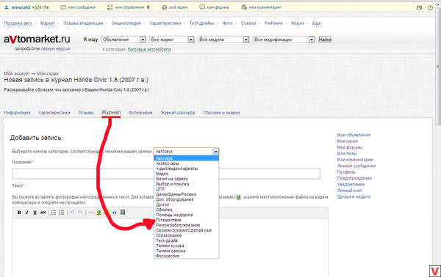Image resolution: width=441 pixels, height=277 pixels.
Task: Open the Все модели dropdown
Action: [x=223, y=40]
